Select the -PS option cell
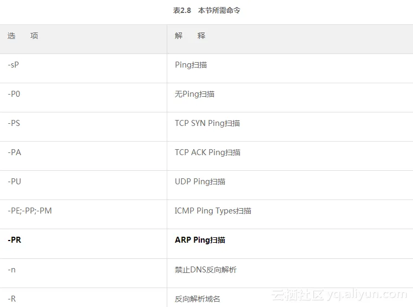 coord(14,123)
